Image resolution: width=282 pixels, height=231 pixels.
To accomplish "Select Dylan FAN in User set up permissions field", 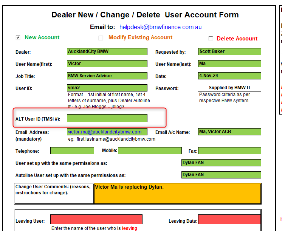I will click(221, 163).
